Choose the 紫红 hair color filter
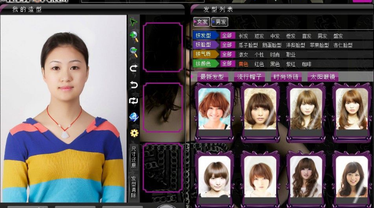The height and width of the screenshot is (208, 374). pos(290,64)
